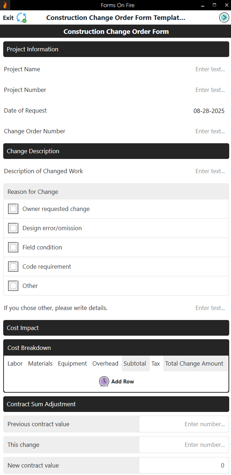Check the Design error/omission box

pos(13,228)
